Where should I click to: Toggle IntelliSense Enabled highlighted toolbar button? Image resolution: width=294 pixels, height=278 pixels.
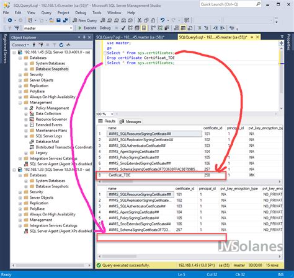pyautogui.click(x=144, y=28)
